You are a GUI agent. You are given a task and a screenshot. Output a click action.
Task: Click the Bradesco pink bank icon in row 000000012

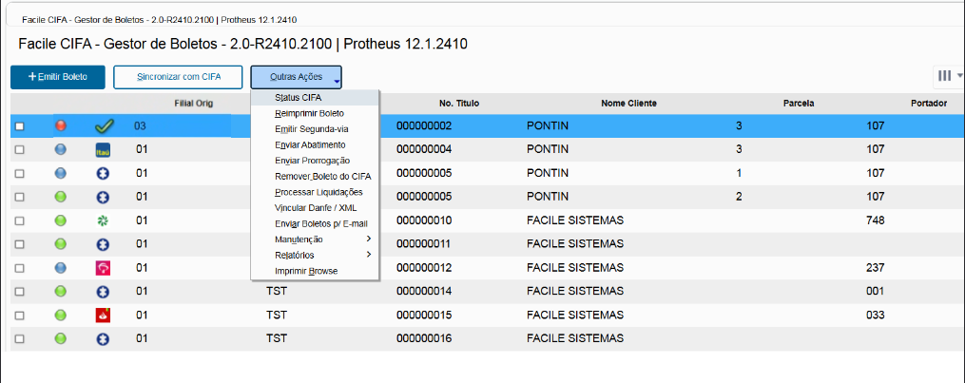point(103,268)
